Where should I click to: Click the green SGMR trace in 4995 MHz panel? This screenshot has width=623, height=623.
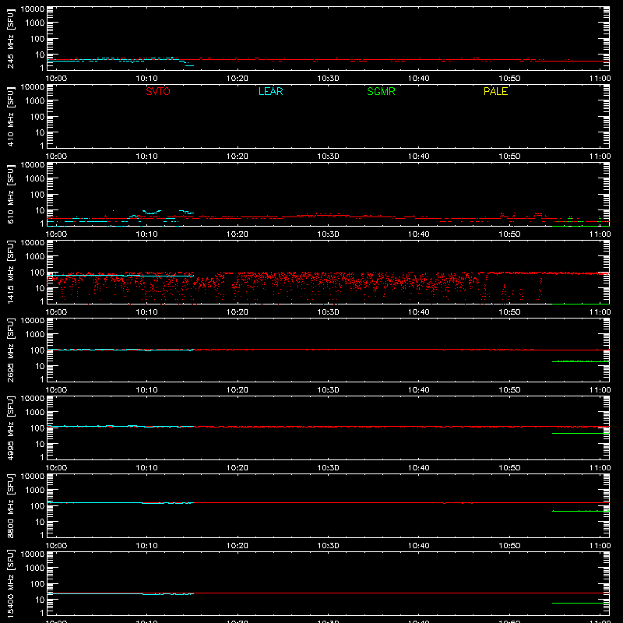point(580,433)
